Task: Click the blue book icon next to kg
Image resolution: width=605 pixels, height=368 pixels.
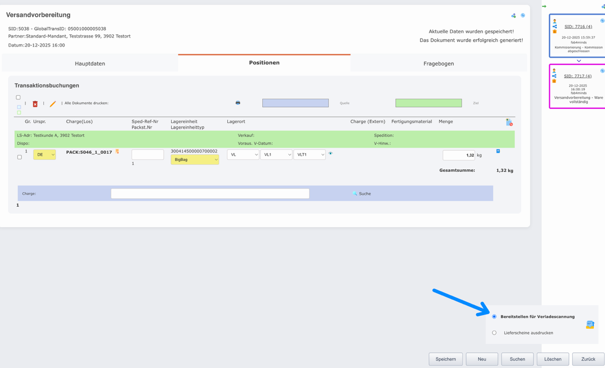Action: click(498, 151)
